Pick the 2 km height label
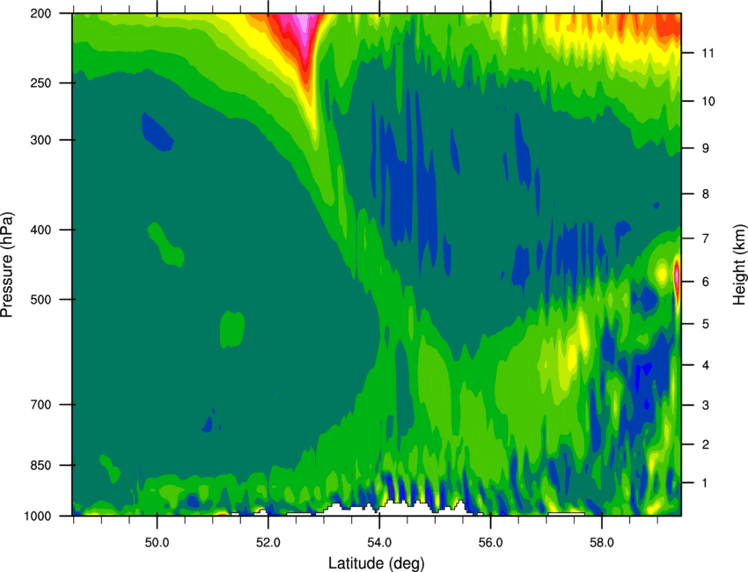 click(706, 444)
